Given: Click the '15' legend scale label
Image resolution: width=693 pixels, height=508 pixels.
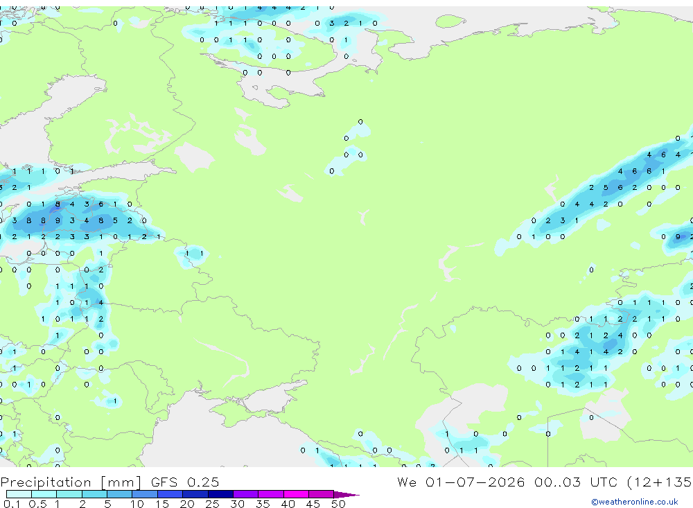Looking at the screenshot, I should 161,504.
